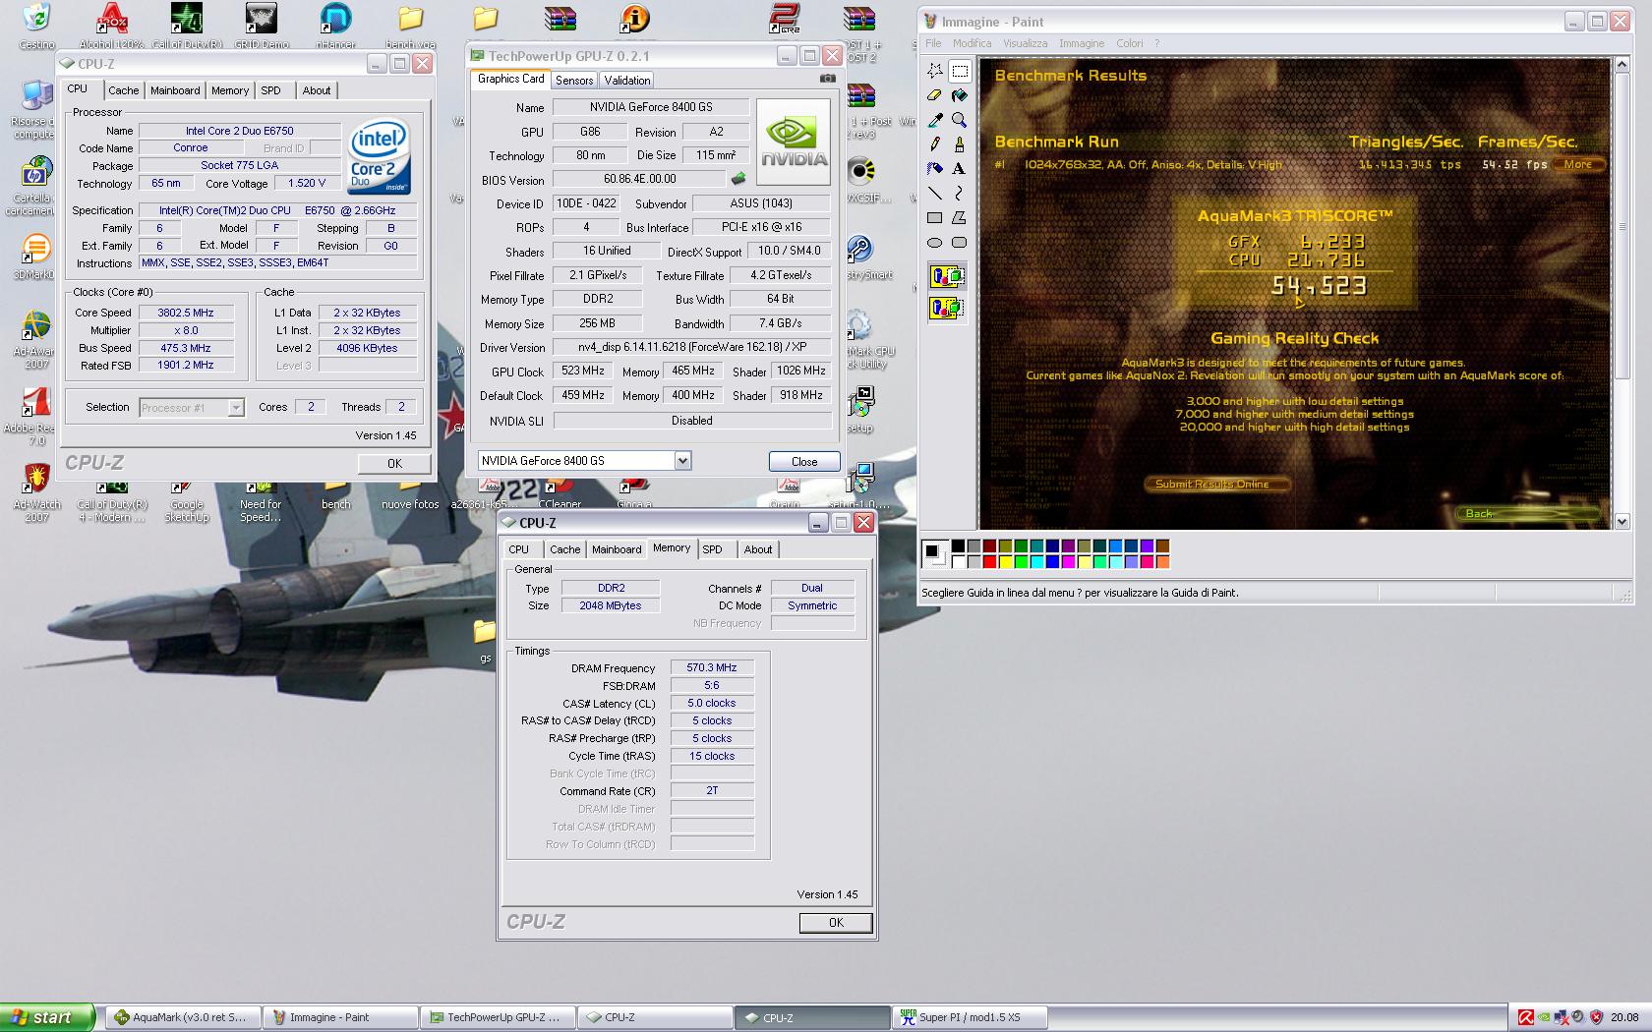
Task: Open the GRID Demo desktop icon
Action: 261,26
